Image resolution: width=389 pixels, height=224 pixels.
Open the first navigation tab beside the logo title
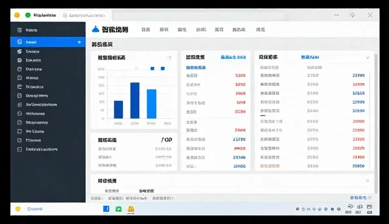point(146,30)
